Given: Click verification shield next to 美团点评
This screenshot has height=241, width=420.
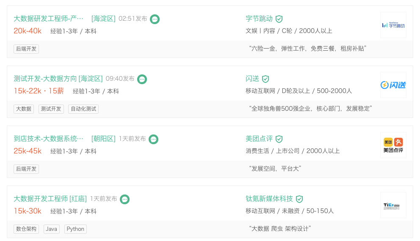Looking at the screenshot, I should pyautogui.click(x=279, y=139).
